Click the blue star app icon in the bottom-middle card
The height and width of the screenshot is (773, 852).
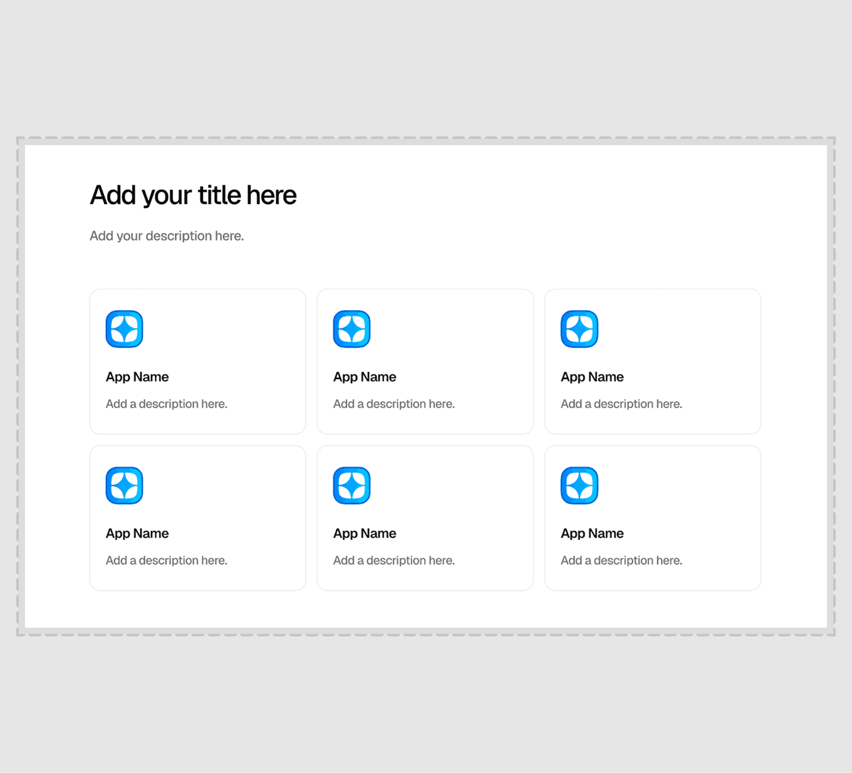click(351, 485)
